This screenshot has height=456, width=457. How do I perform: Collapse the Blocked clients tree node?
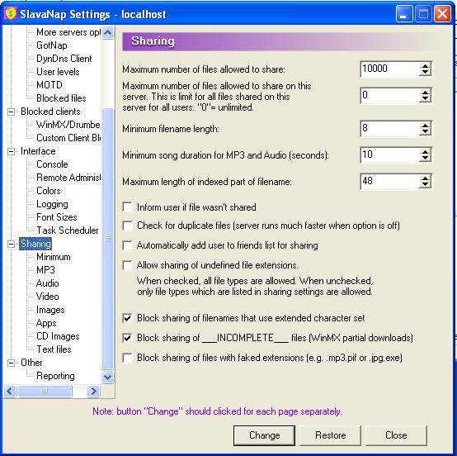click(x=11, y=112)
